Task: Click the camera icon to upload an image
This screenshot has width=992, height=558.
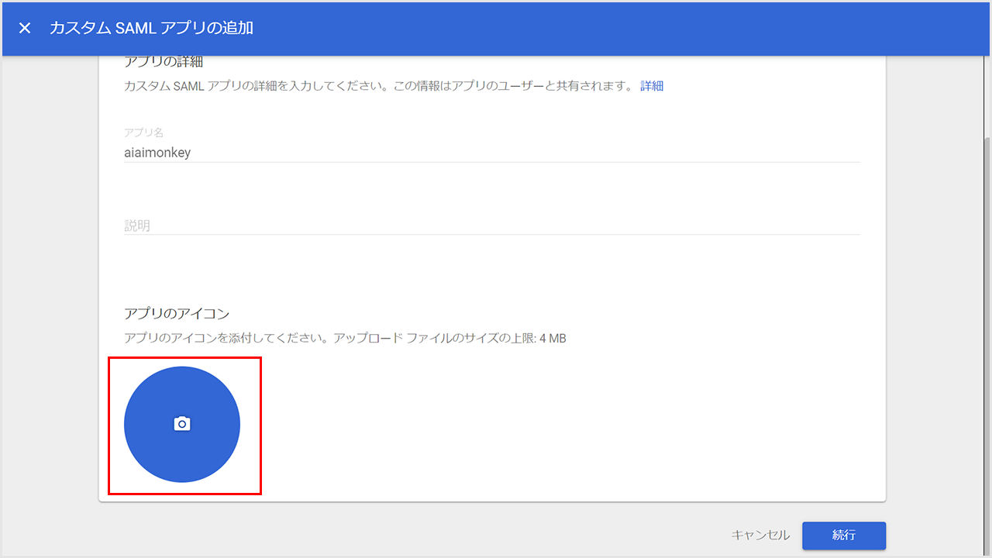Action: (x=182, y=424)
